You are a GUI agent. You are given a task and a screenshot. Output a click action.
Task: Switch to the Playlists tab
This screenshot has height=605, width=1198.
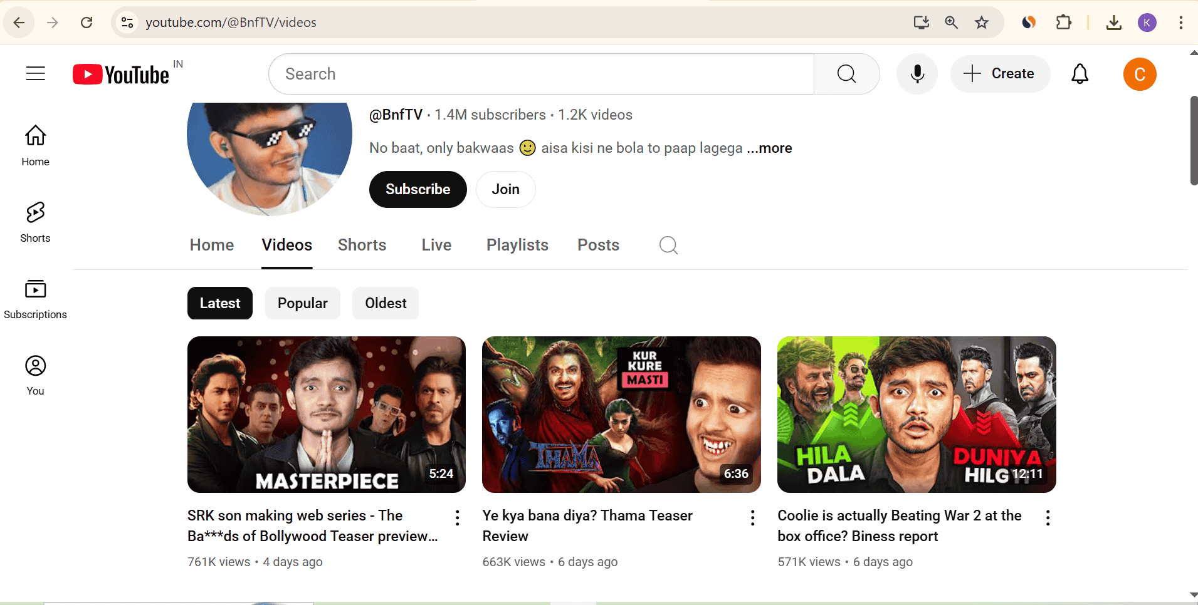[x=517, y=245]
